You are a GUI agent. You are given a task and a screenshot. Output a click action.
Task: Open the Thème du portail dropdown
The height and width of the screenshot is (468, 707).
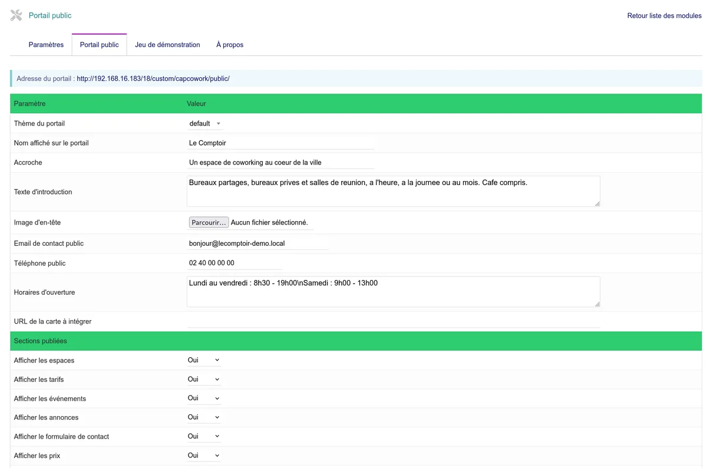205,124
